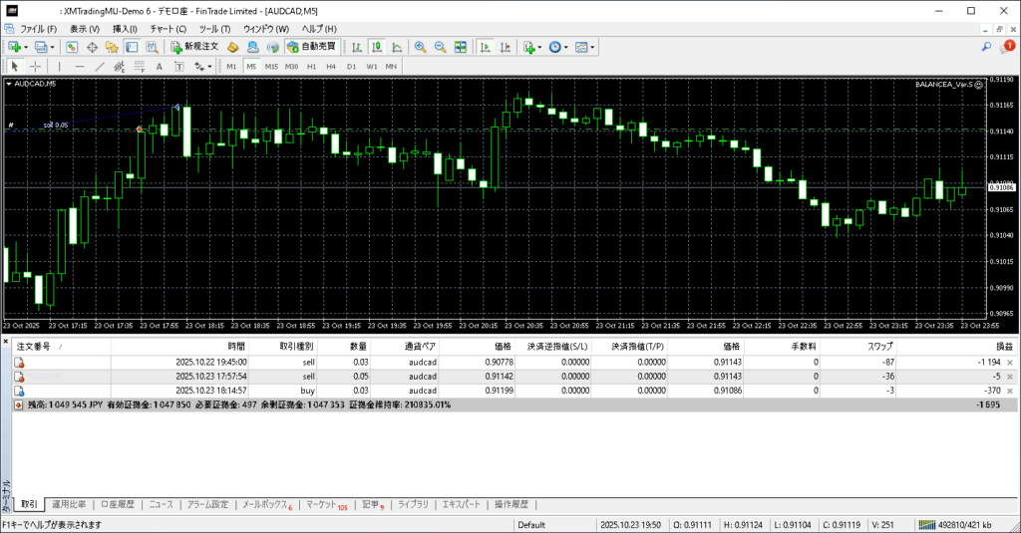The height and width of the screenshot is (533, 1021).
Task: Open the tile windows layout icon
Action: click(461, 47)
